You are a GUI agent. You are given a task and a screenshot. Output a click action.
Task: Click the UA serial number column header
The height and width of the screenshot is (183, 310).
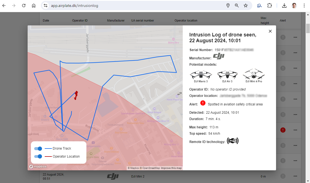142,20
